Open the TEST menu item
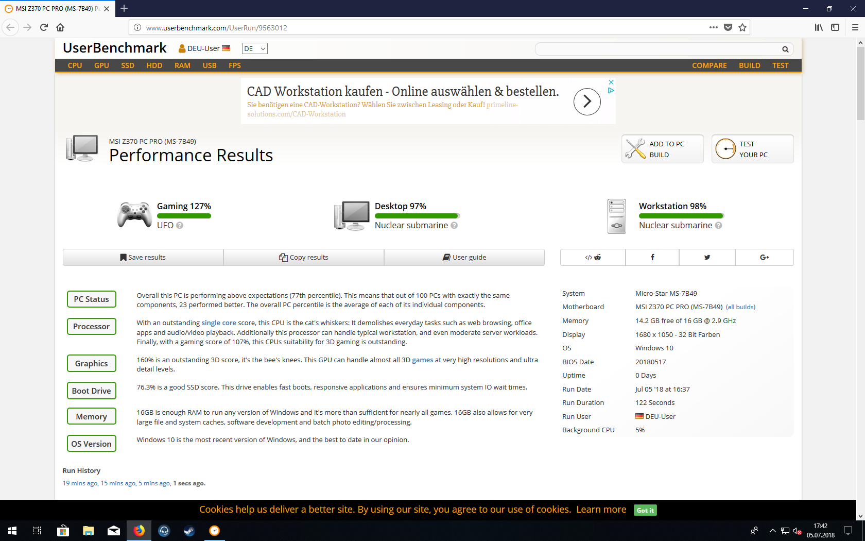Screen dimensions: 865x541 [x=780, y=65]
